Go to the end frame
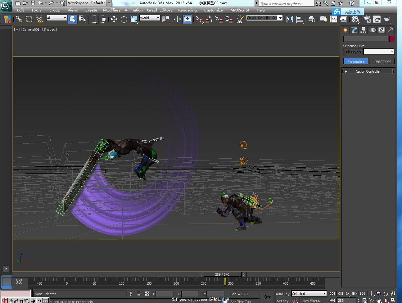The width and height of the screenshot is (402, 303). [x=362, y=293]
